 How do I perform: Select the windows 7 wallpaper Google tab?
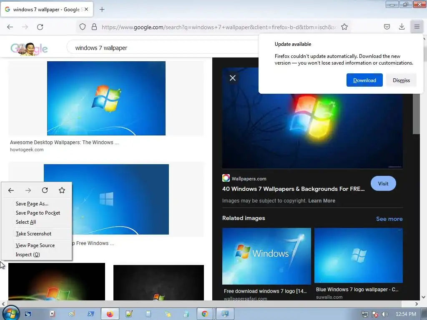pos(47,9)
